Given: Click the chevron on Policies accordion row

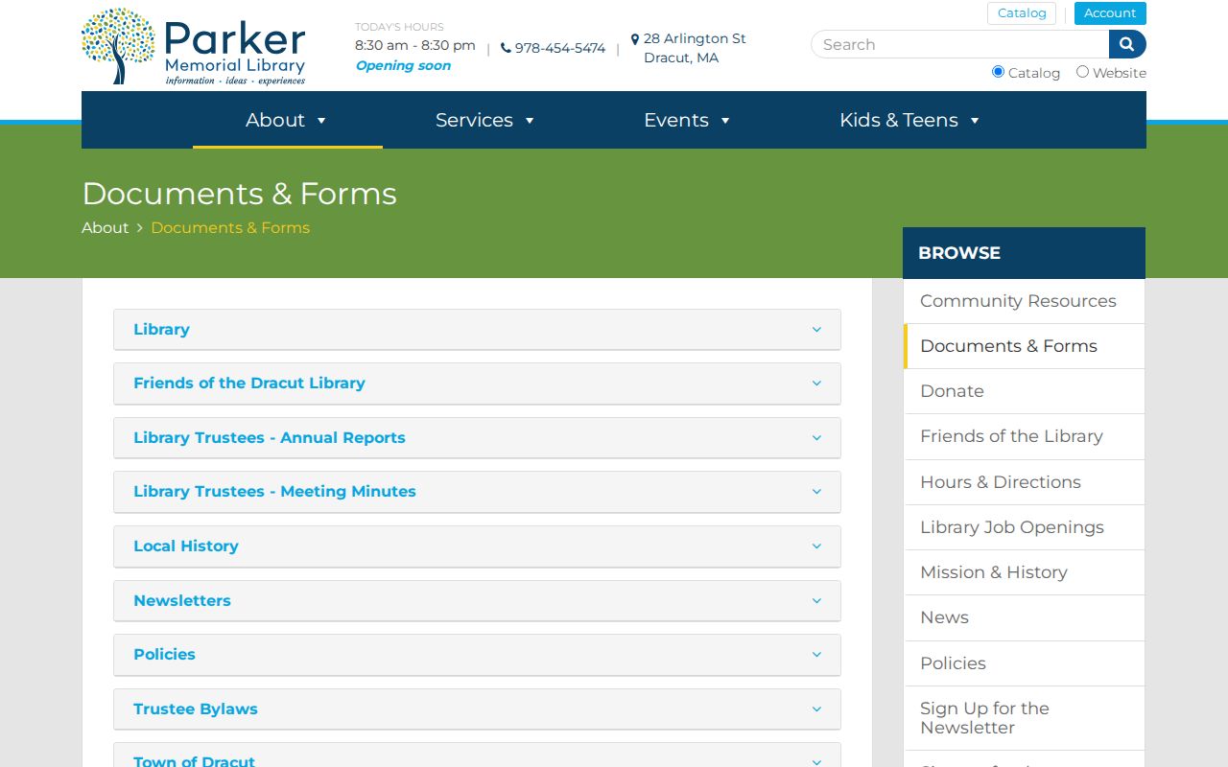Looking at the screenshot, I should point(816,654).
